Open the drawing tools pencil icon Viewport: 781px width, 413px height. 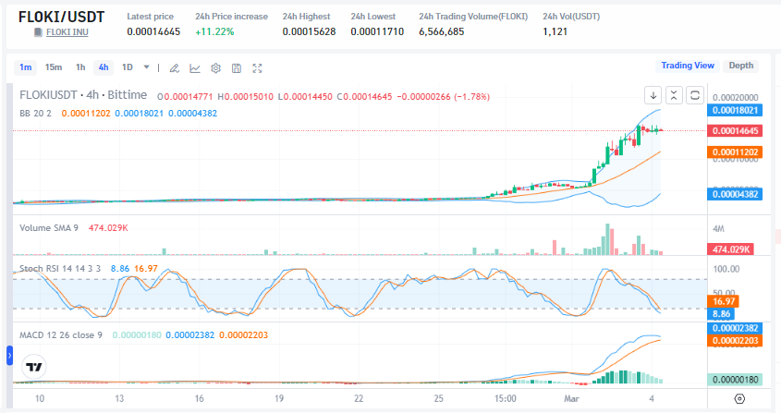(x=175, y=68)
